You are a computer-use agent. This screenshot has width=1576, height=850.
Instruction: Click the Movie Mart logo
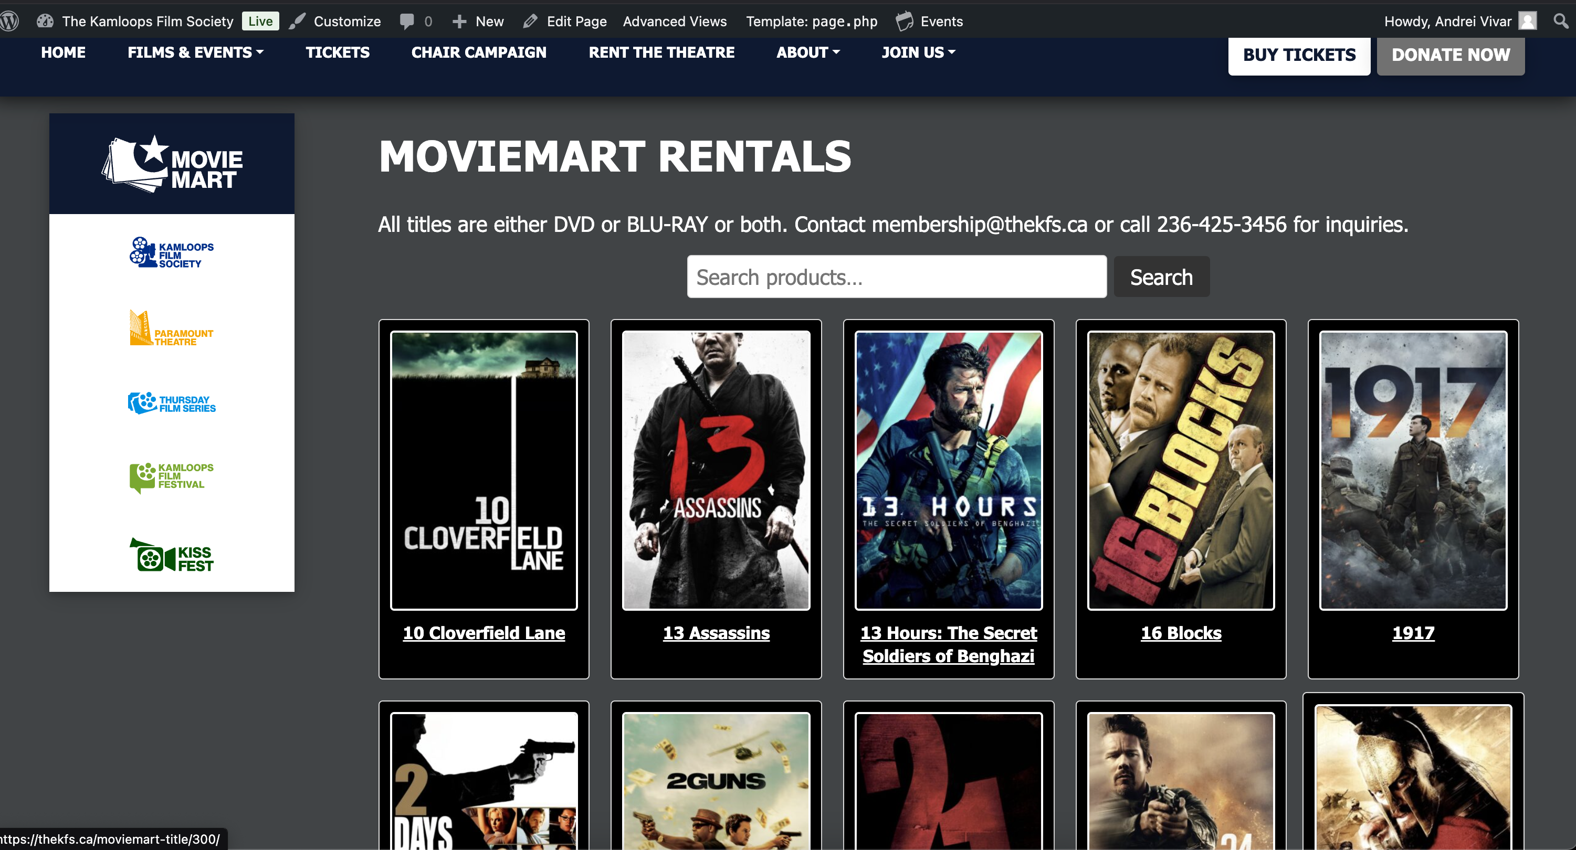(x=172, y=163)
